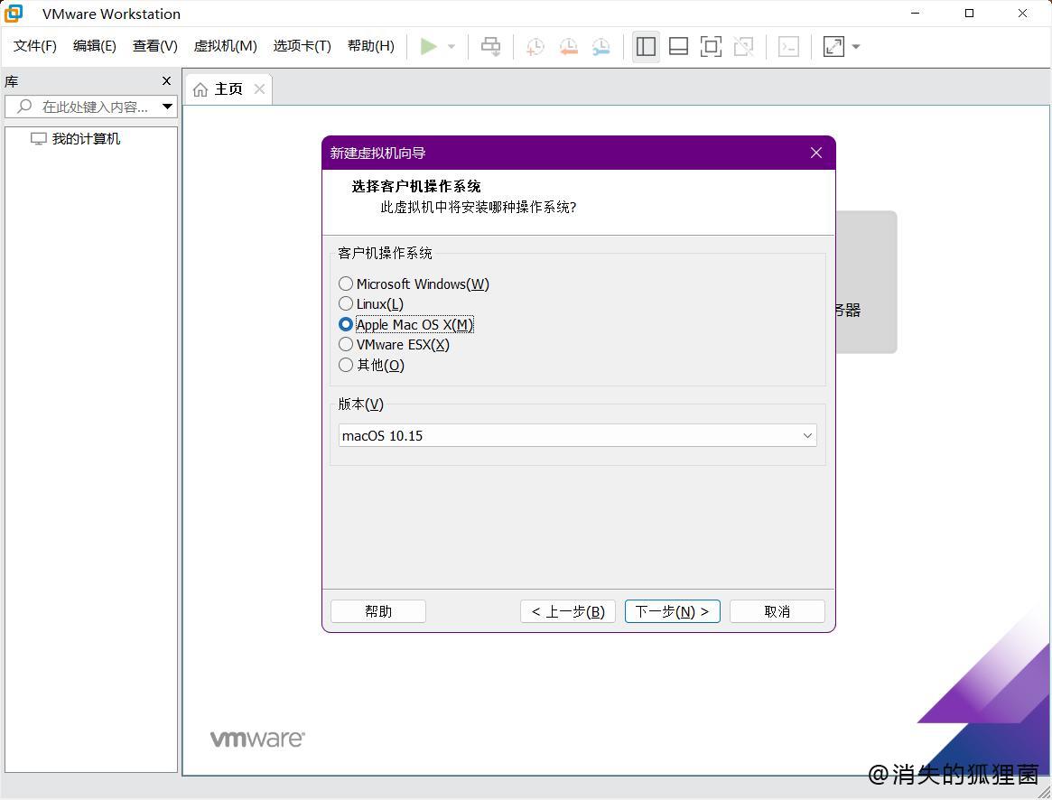
Task: Open the power options dropdown arrow
Action: 452,47
